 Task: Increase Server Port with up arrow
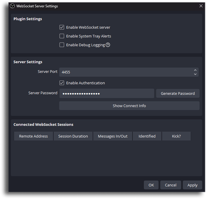(195, 70)
